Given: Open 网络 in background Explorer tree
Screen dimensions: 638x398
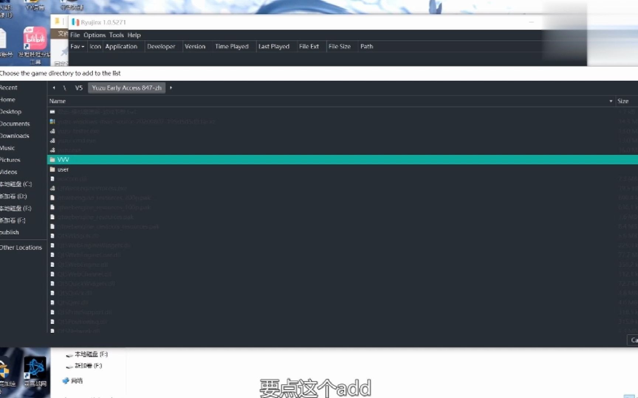Looking at the screenshot, I should (x=73, y=381).
